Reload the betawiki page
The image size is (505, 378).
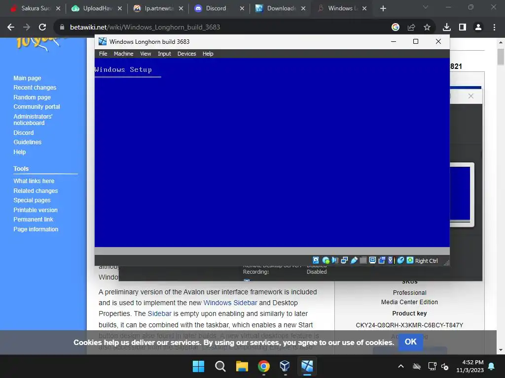42,28
